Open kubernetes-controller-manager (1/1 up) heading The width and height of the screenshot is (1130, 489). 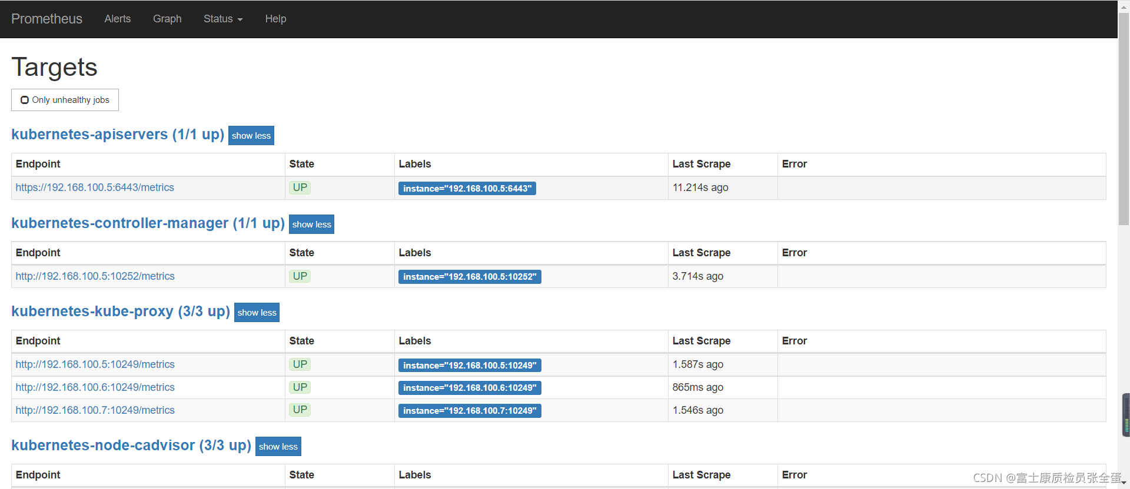click(x=148, y=223)
